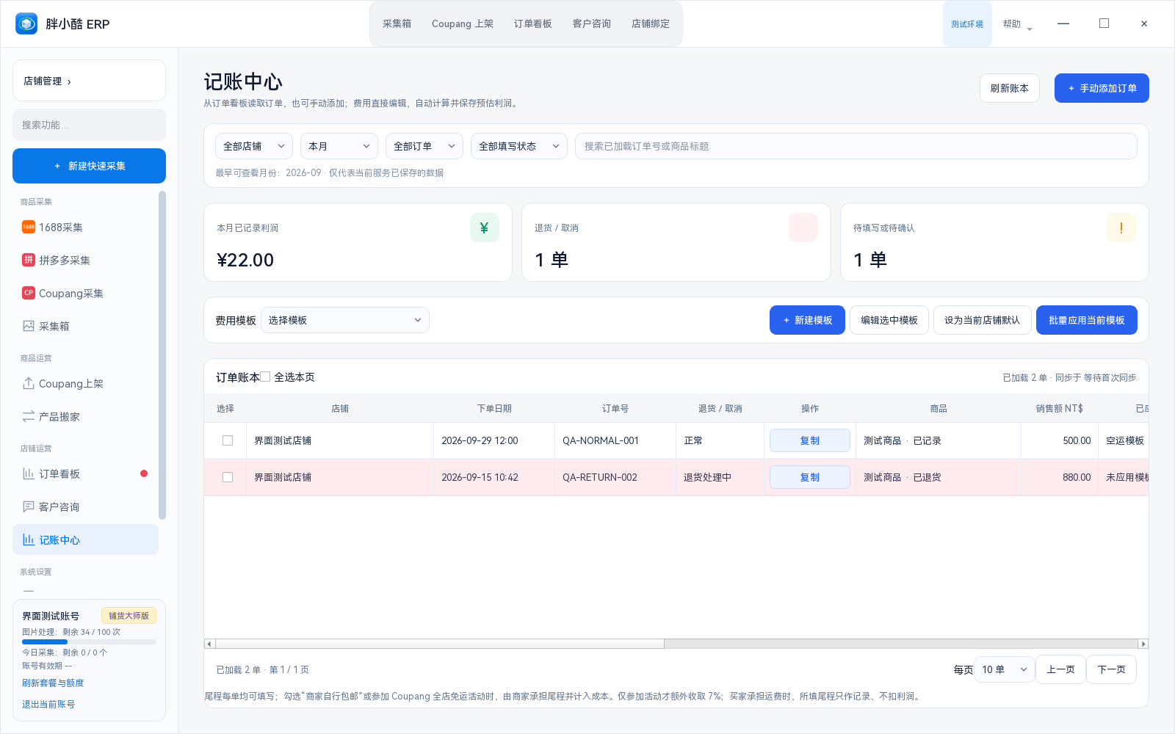Image resolution: width=1175 pixels, height=734 pixels.
Task: Expand the 全部店铺 store filter
Action: [x=254, y=146]
